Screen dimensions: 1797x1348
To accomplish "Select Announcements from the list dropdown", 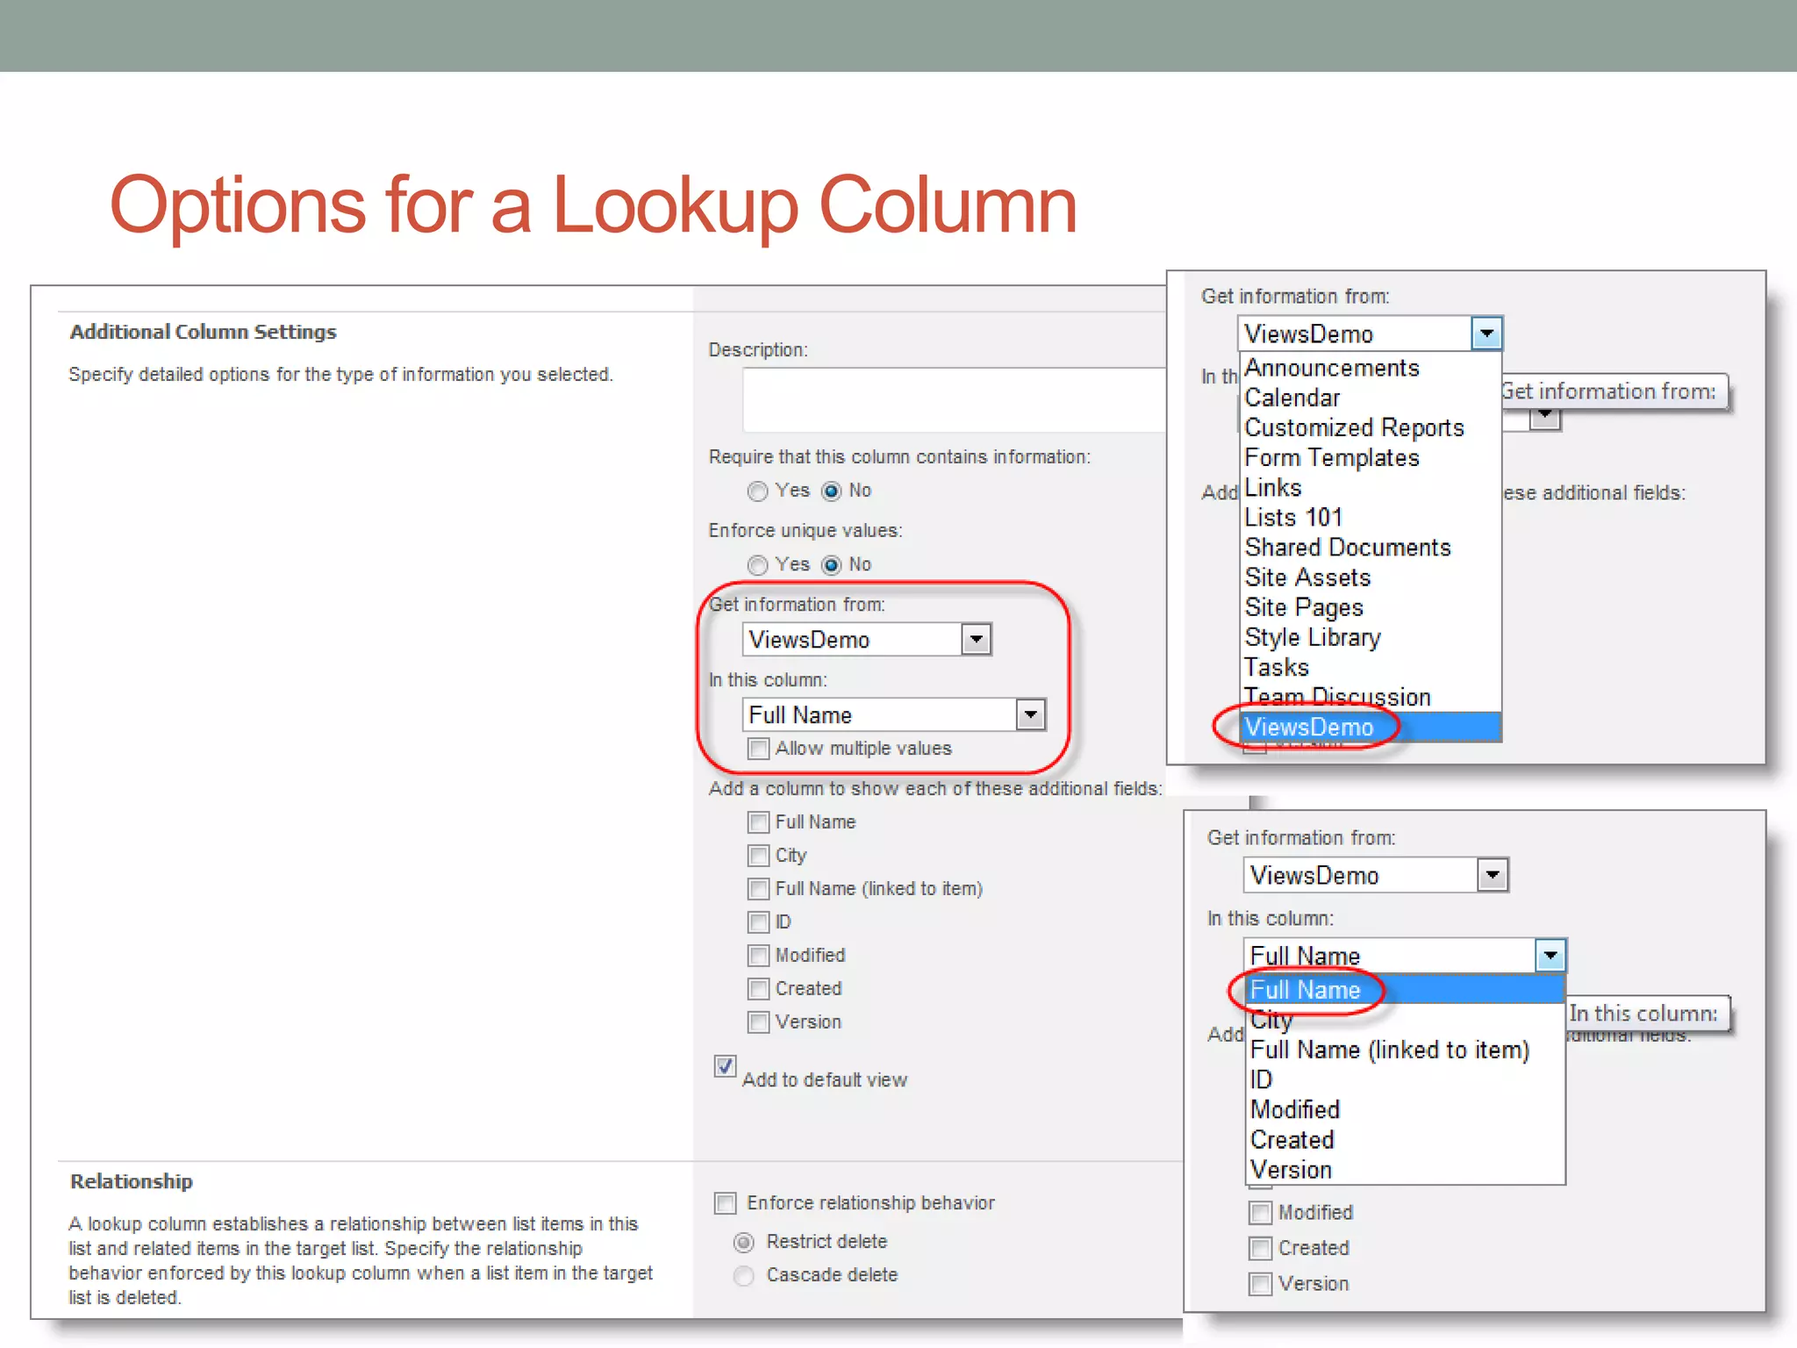I will coord(1331,368).
